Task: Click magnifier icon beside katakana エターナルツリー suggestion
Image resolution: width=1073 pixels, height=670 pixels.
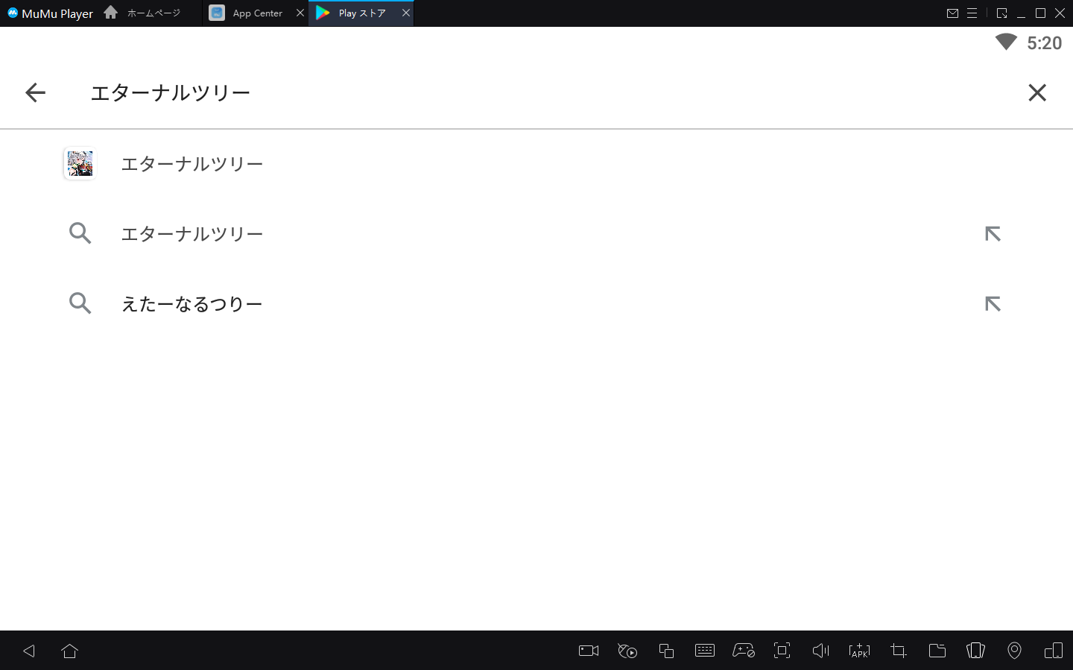Action: pos(80,233)
